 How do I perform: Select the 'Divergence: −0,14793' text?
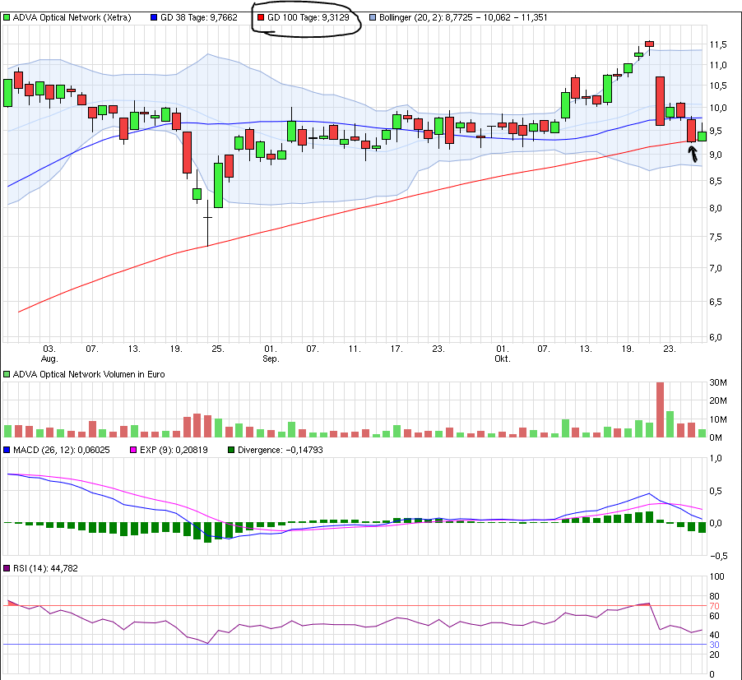[281, 450]
